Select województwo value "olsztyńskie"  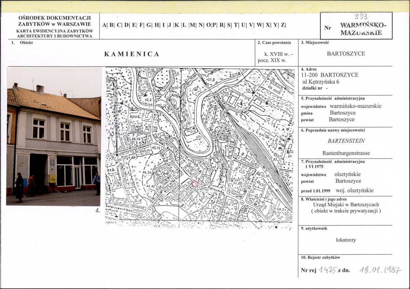pyautogui.click(x=347, y=174)
